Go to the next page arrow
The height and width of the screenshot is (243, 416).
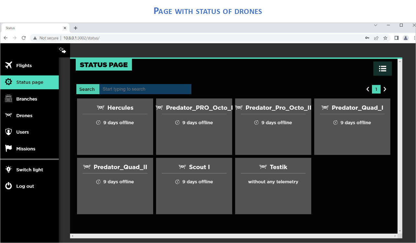click(x=385, y=89)
